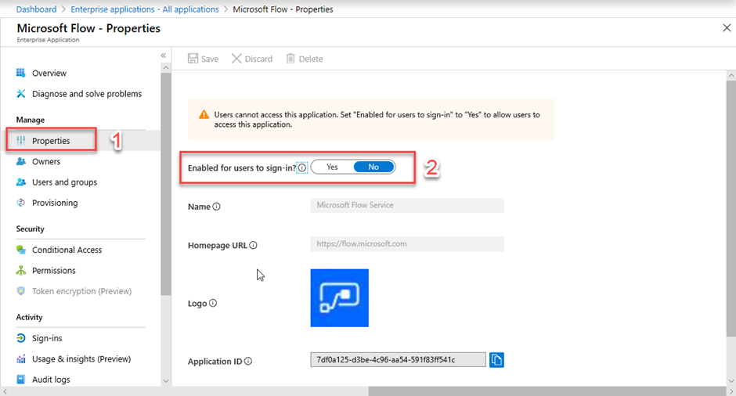Click the Overview grid icon
Viewport: 736px width, 396px height.
click(20, 73)
